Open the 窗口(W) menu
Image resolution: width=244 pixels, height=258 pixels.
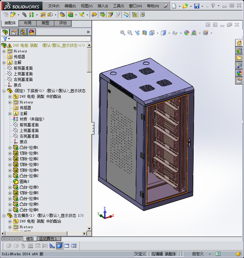[135, 6]
